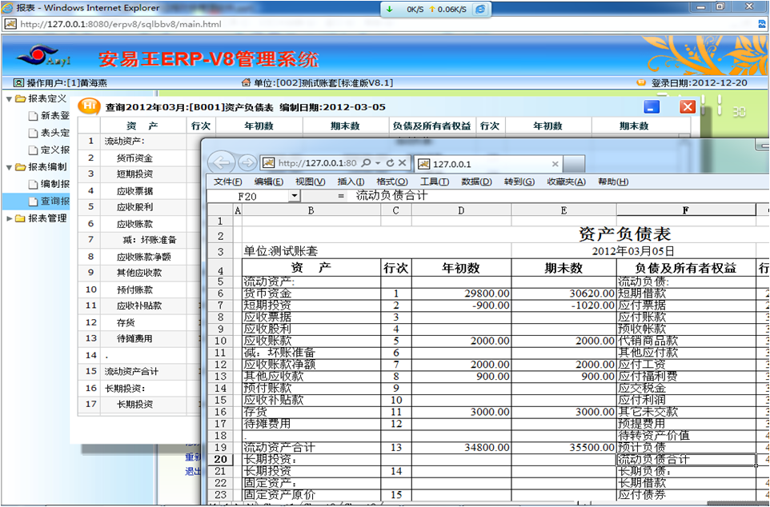Viewport: 770px width, 507px height.
Task: Click the inner address field http://127.0.0.1:80
Action: 317,163
